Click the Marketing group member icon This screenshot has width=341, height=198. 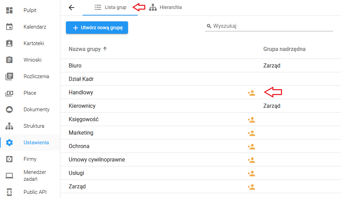[x=251, y=133]
